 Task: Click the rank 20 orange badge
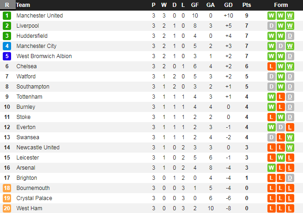(7, 208)
